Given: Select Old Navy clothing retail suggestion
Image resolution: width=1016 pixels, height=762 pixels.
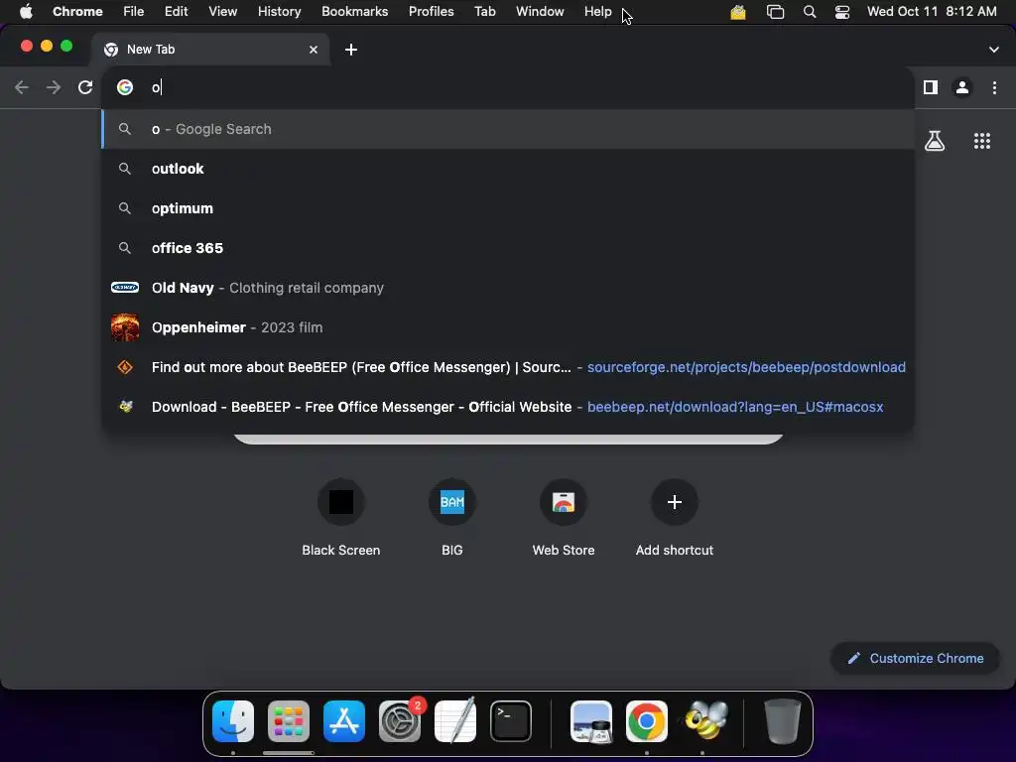Looking at the screenshot, I should 508,288.
